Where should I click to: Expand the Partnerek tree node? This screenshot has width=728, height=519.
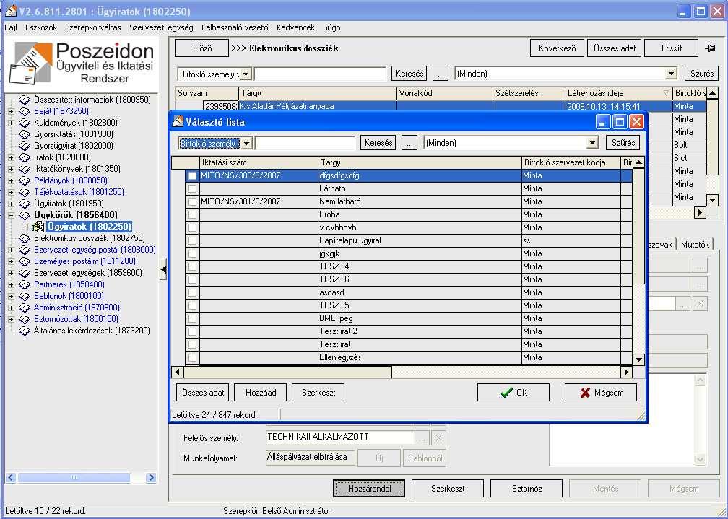pyautogui.click(x=11, y=284)
